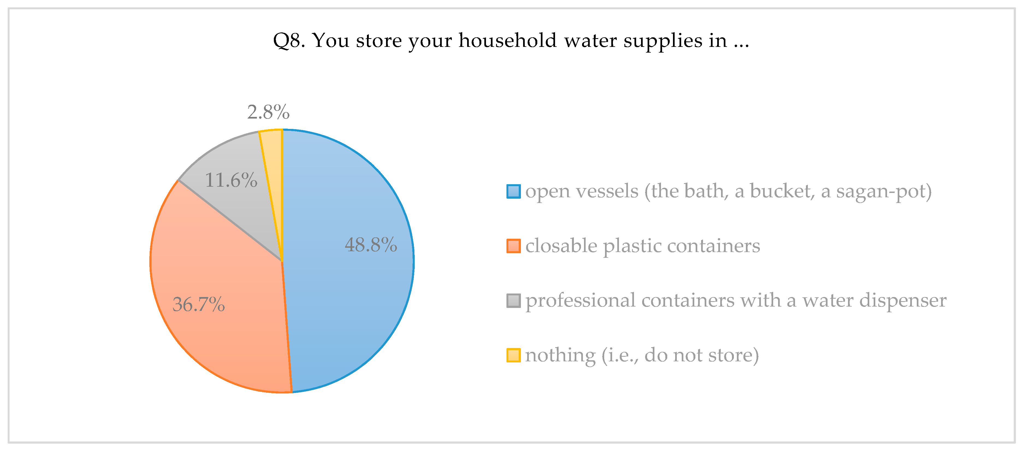Screen dimensions: 1026x454
Task: Select 'professional containers with a water dispenser' legend text
Action: pyautogui.click(x=736, y=301)
